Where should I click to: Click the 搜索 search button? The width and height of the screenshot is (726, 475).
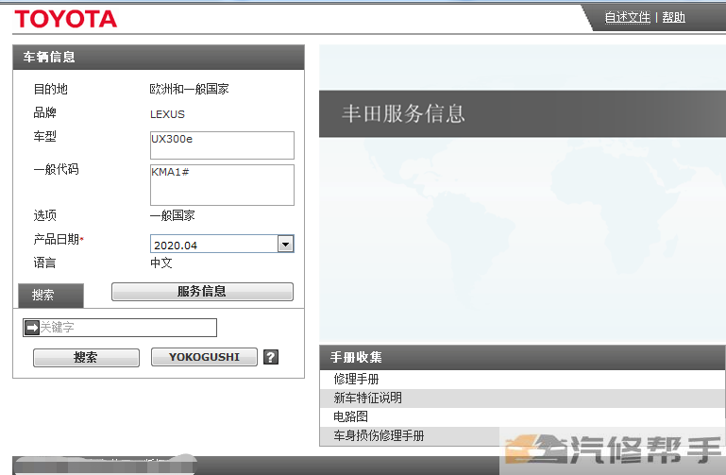86,357
